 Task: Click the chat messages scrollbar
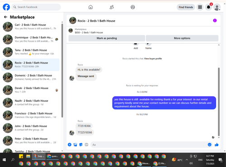219,102
